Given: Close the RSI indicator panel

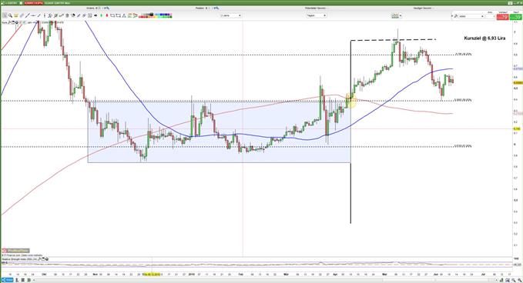Looking at the screenshot, I should [47, 259].
